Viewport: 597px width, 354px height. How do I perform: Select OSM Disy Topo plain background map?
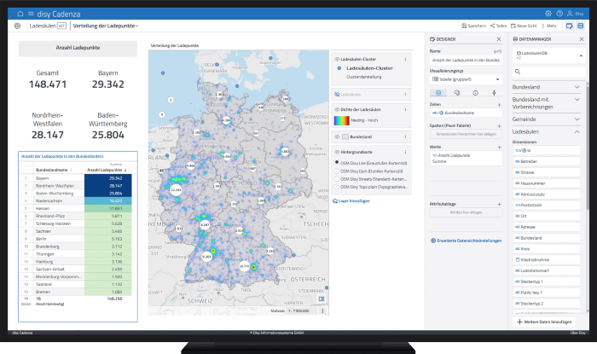click(x=337, y=187)
